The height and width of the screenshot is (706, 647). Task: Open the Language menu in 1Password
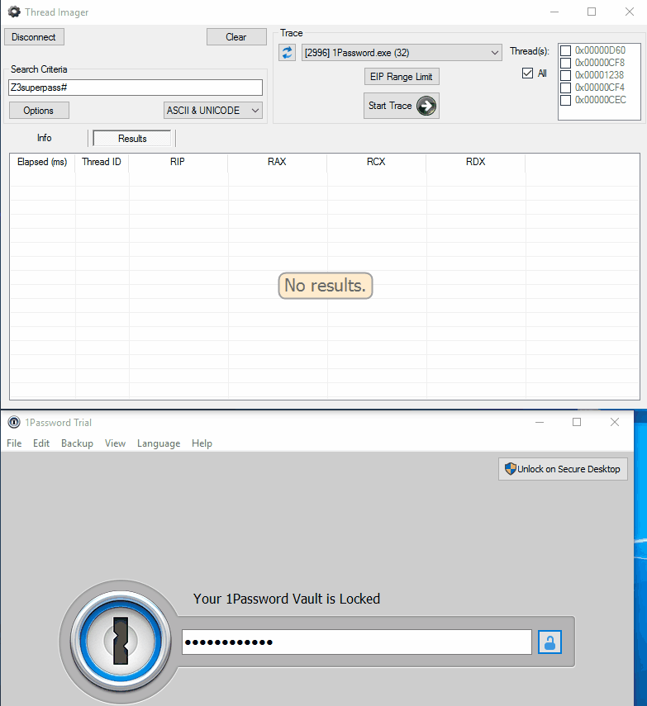pos(159,443)
